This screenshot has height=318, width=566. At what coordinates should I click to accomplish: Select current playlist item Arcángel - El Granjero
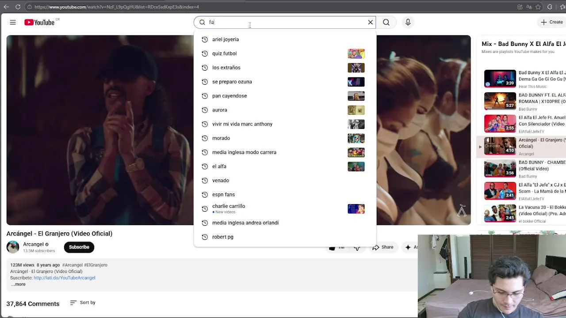(x=522, y=146)
